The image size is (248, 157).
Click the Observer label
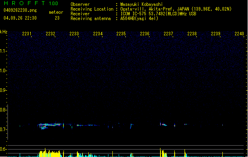(80, 4)
